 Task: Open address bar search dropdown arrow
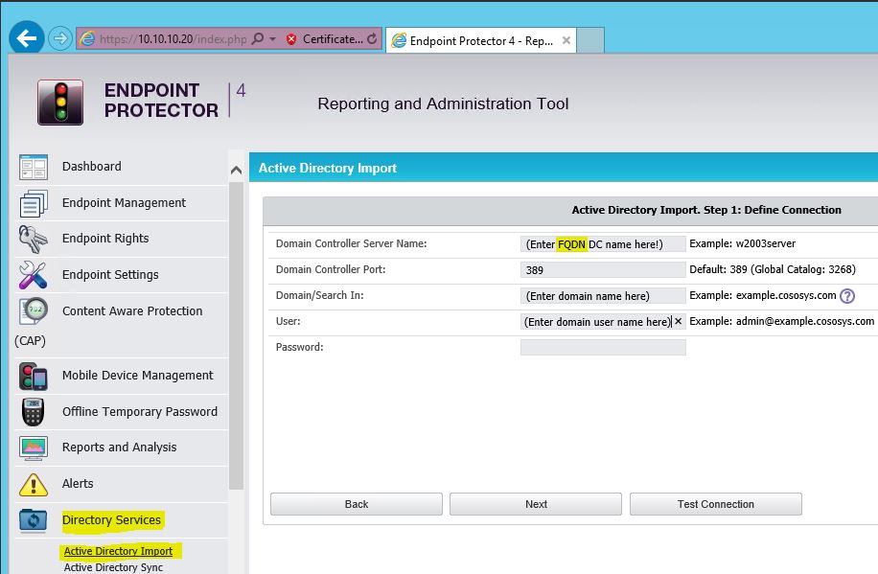click(273, 39)
